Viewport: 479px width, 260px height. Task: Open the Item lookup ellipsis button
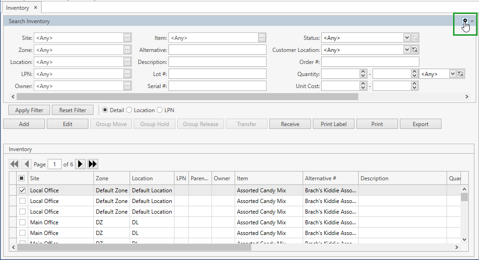tap(262, 38)
